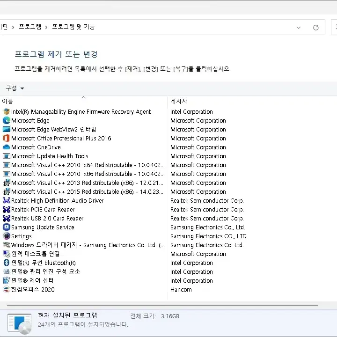337x337 pixels.
Task: Open the 구성 dropdown menu
Action: point(15,88)
